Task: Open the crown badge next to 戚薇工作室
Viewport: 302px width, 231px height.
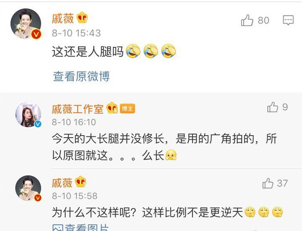Action: [112, 108]
